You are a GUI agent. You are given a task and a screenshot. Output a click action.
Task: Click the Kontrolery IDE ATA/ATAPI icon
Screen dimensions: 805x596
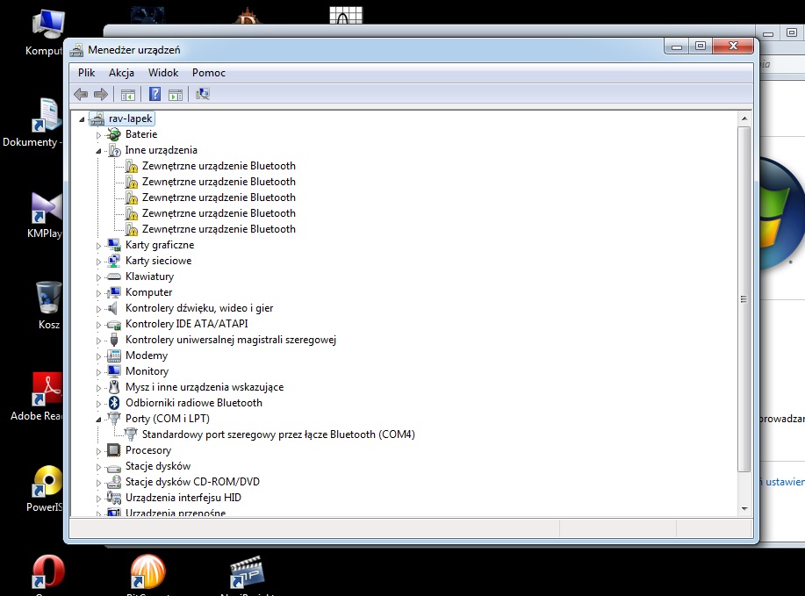point(114,325)
